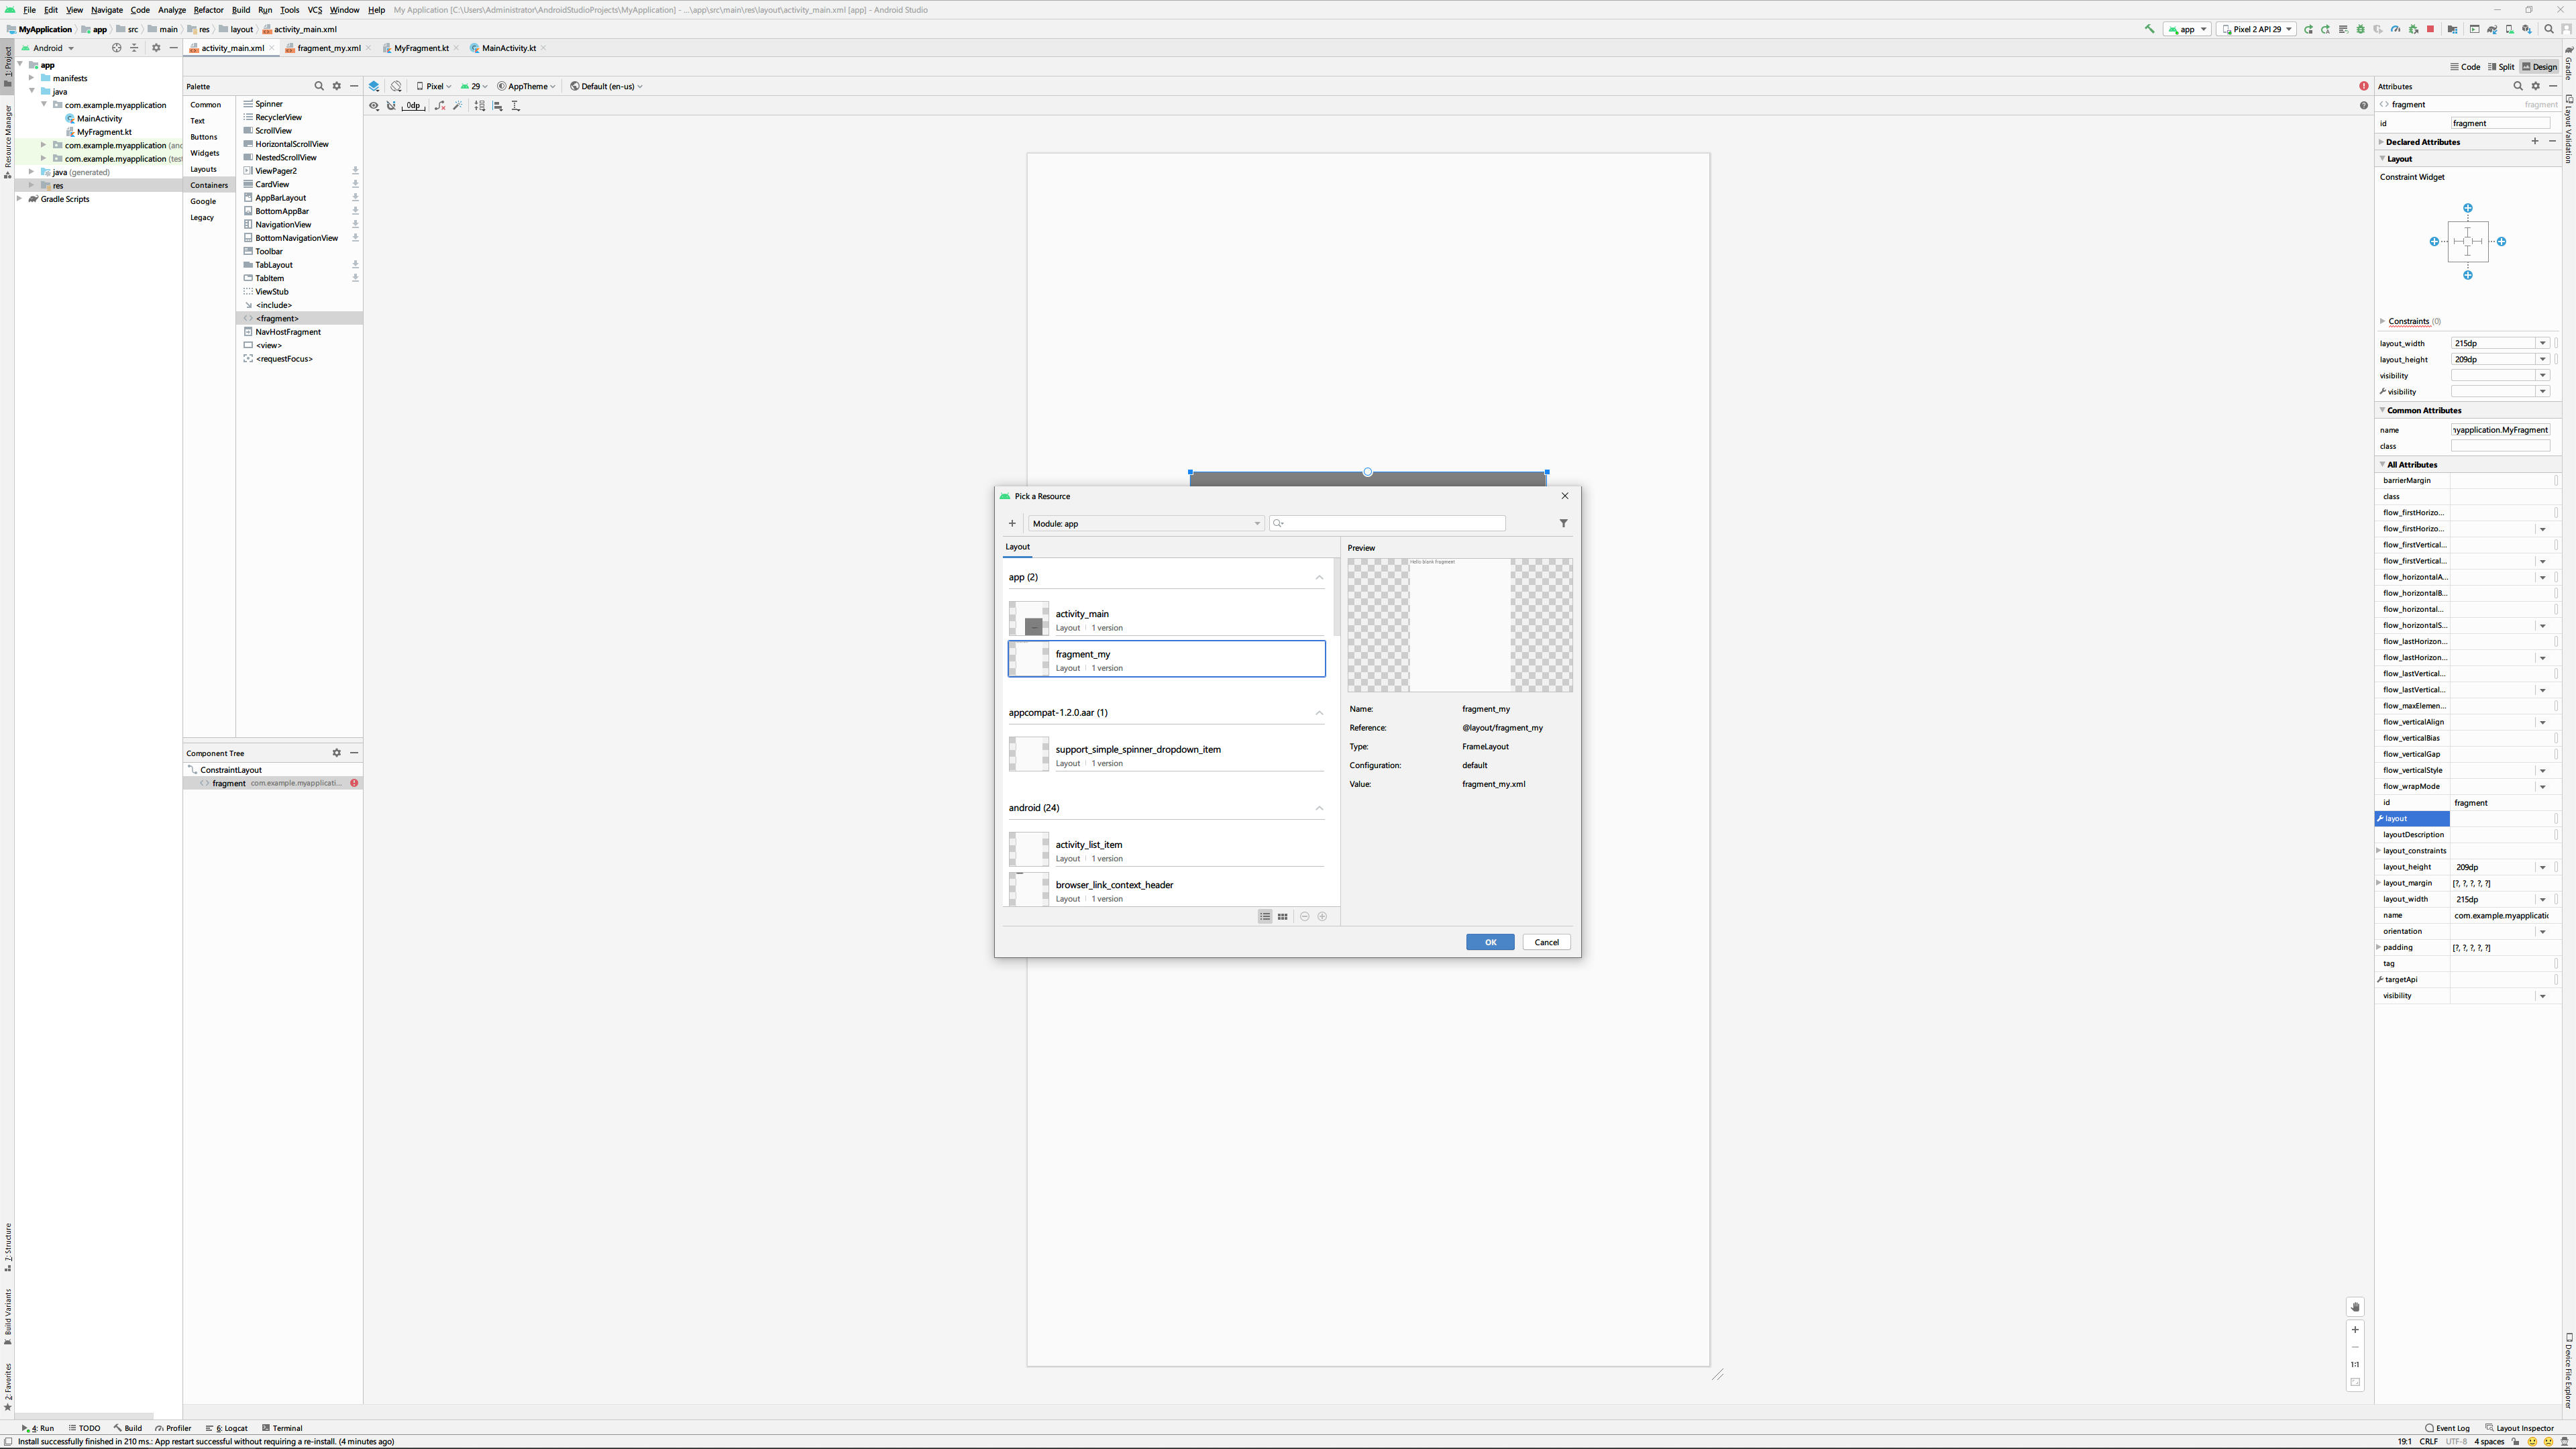The width and height of the screenshot is (2576, 1449).
Task: Collapse the android (24) section
Action: click(x=1319, y=808)
